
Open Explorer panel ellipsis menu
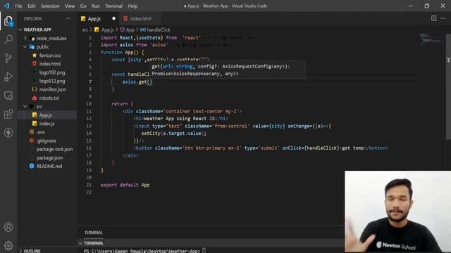68,18
